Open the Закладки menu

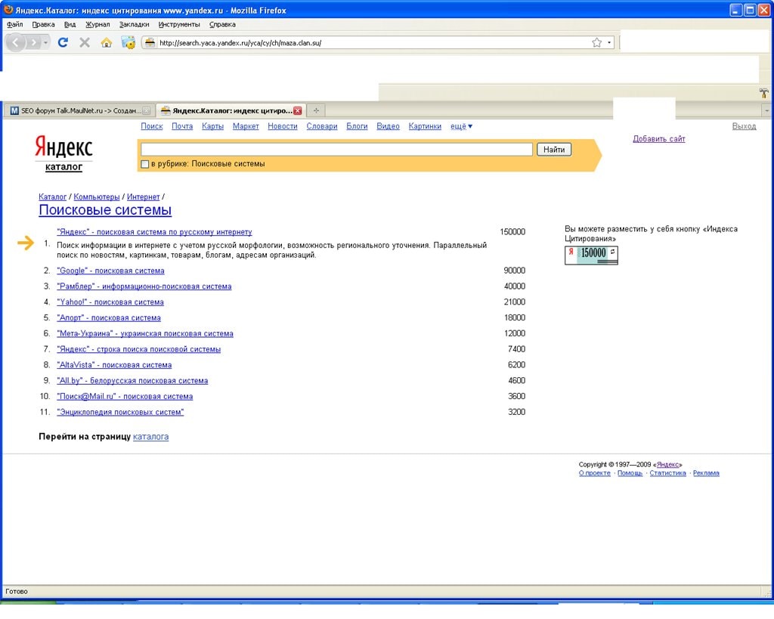[x=134, y=24]
